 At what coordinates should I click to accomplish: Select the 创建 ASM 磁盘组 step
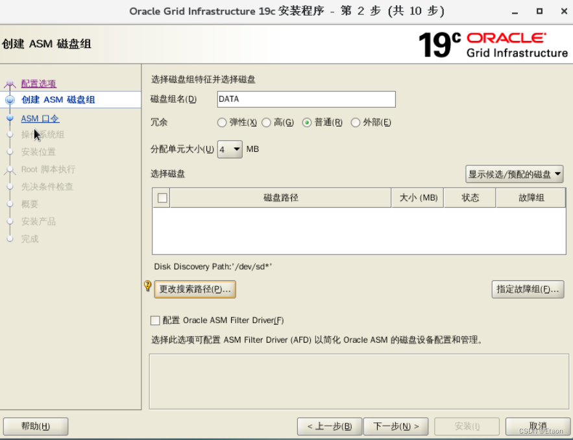[x=58, y=100]
